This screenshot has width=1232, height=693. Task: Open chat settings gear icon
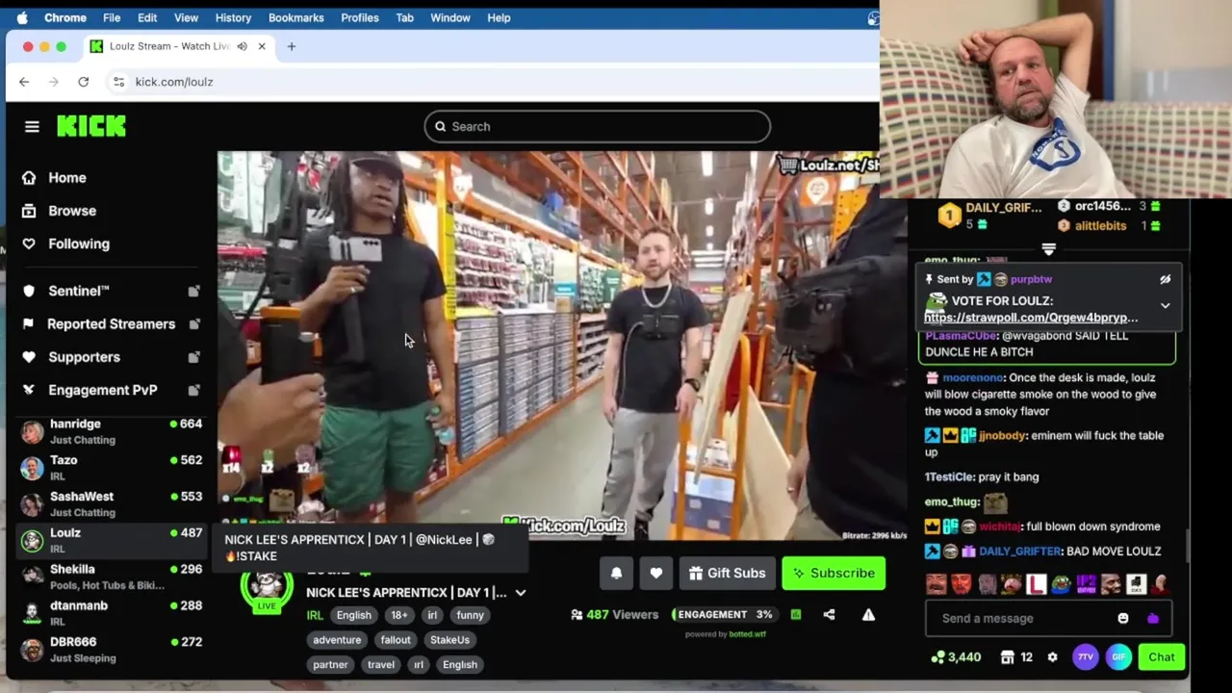[x=1052, y=657]
